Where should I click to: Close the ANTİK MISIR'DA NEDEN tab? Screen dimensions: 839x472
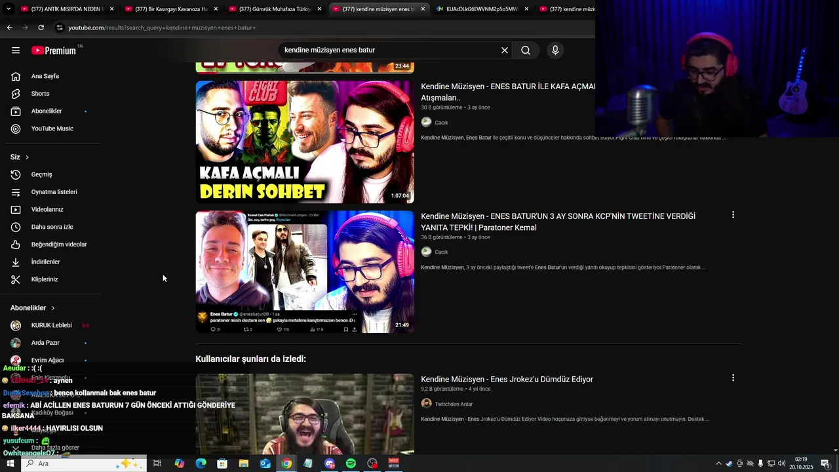point(112,9)
